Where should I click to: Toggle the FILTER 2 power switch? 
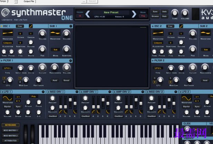(153, 61)
